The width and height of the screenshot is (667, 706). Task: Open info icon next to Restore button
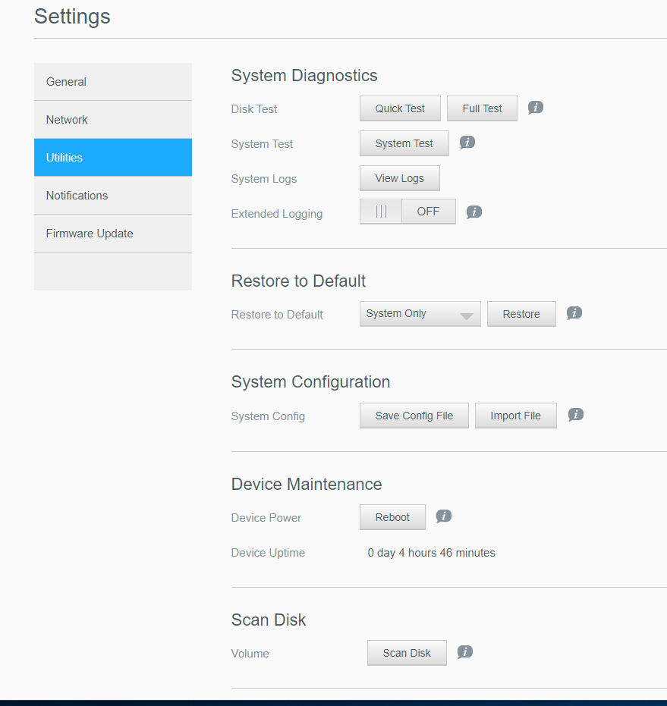tap(574, 313)
